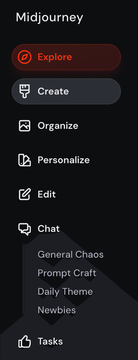Click the Personalize swatch icon

click(x=25, y=160)
